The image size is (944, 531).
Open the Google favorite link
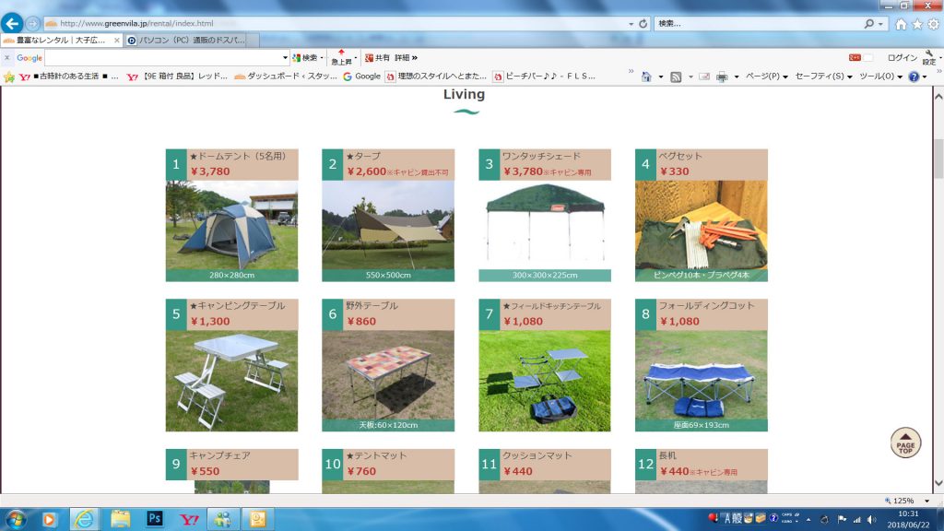(361, 77)
